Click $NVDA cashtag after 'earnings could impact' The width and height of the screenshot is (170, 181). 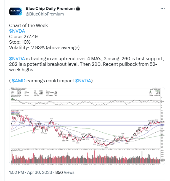coord(83,81)
